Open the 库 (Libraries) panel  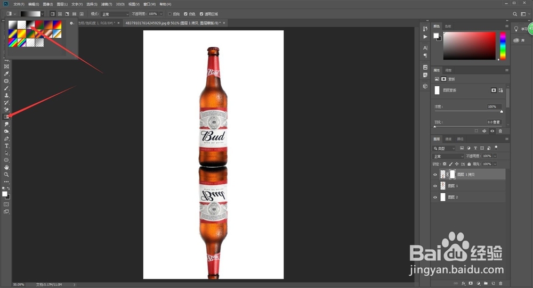(519, 40)
